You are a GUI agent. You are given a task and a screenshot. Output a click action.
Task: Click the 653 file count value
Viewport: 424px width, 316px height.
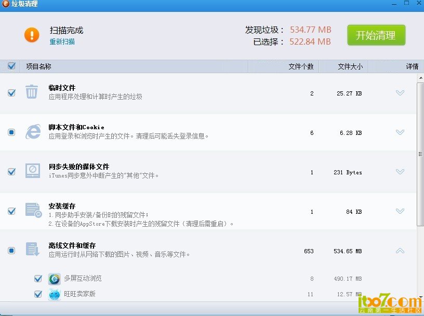tap(309, 251)
